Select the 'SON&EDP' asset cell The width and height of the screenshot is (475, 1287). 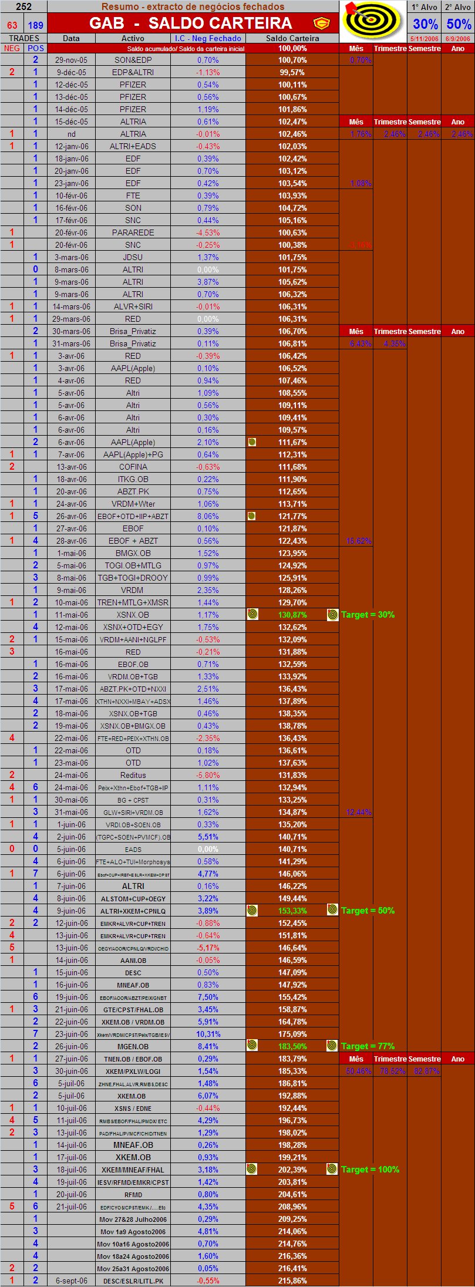click(133, 60)
